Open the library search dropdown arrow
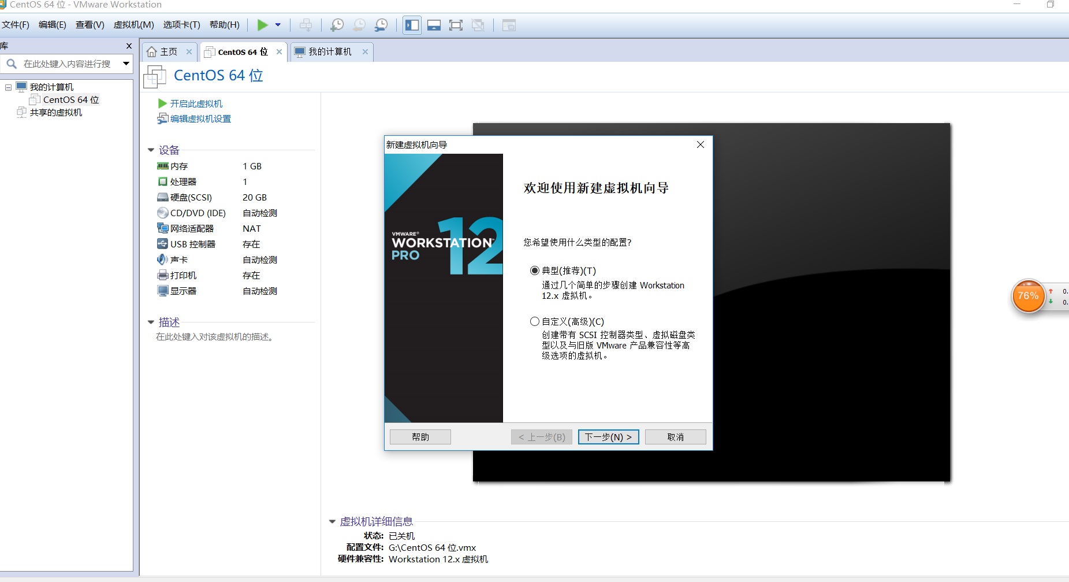This screenshot has height=582, width=1069. [126, 64]
